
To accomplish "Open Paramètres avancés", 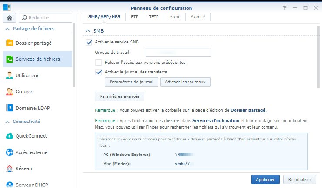I will 120,96.
